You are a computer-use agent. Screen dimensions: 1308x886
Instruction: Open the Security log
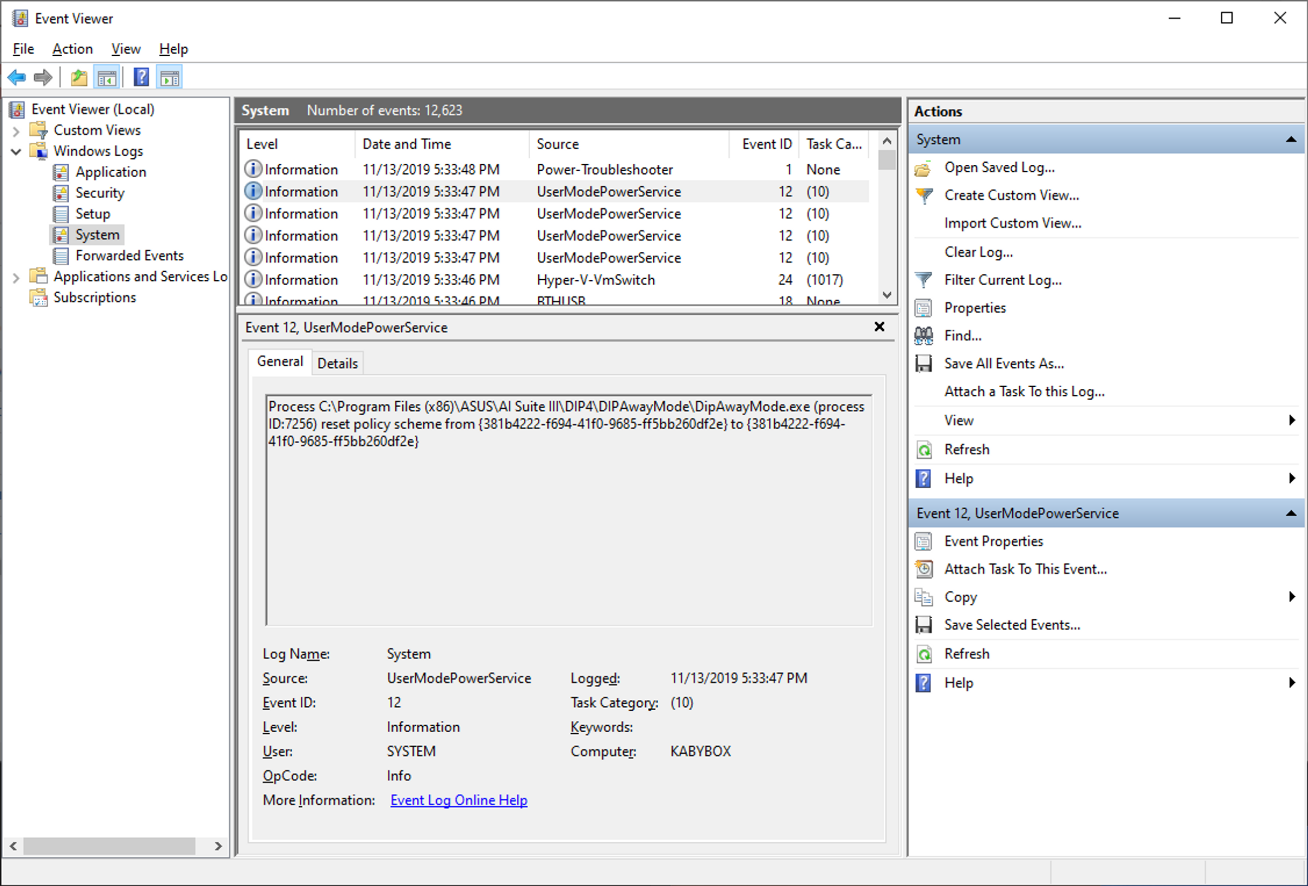(100, 193)
